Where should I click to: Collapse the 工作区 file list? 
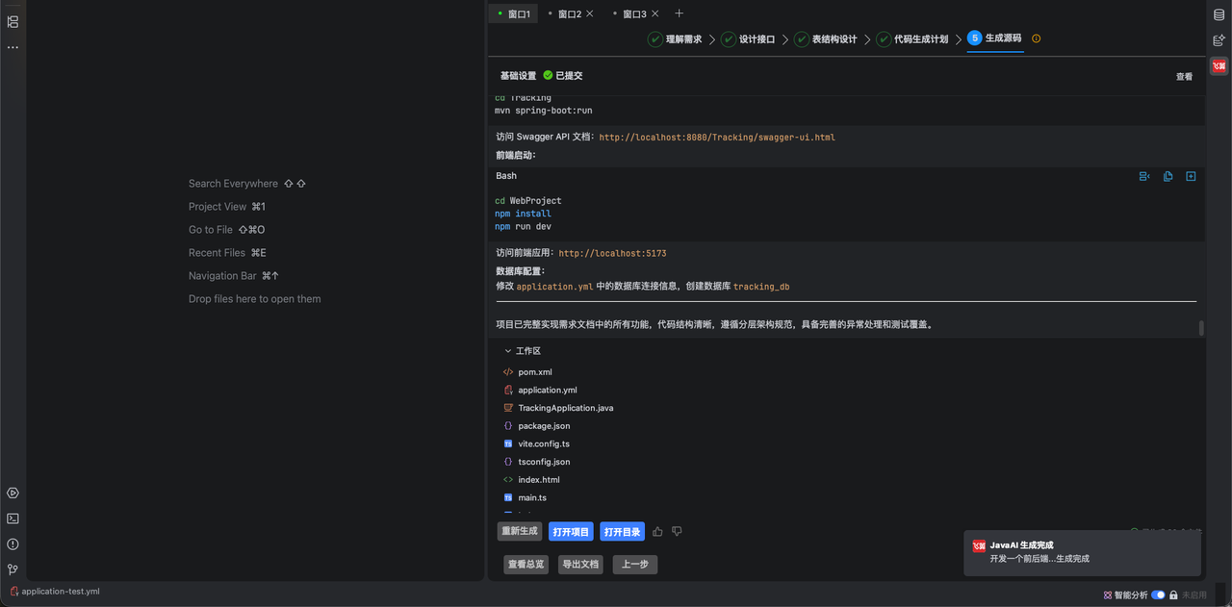[508, 351]
